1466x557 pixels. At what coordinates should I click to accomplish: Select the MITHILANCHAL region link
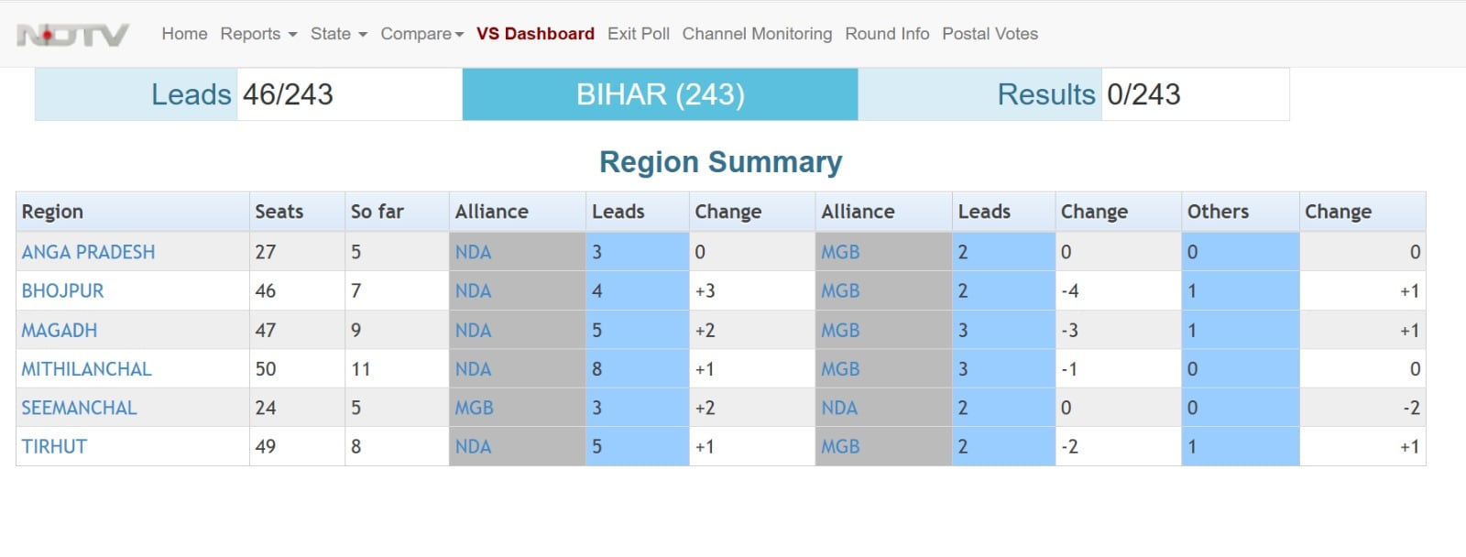coord(86,369)
